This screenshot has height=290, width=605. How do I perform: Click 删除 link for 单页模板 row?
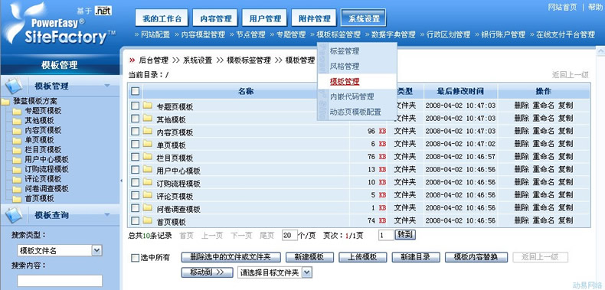(522, 144)
